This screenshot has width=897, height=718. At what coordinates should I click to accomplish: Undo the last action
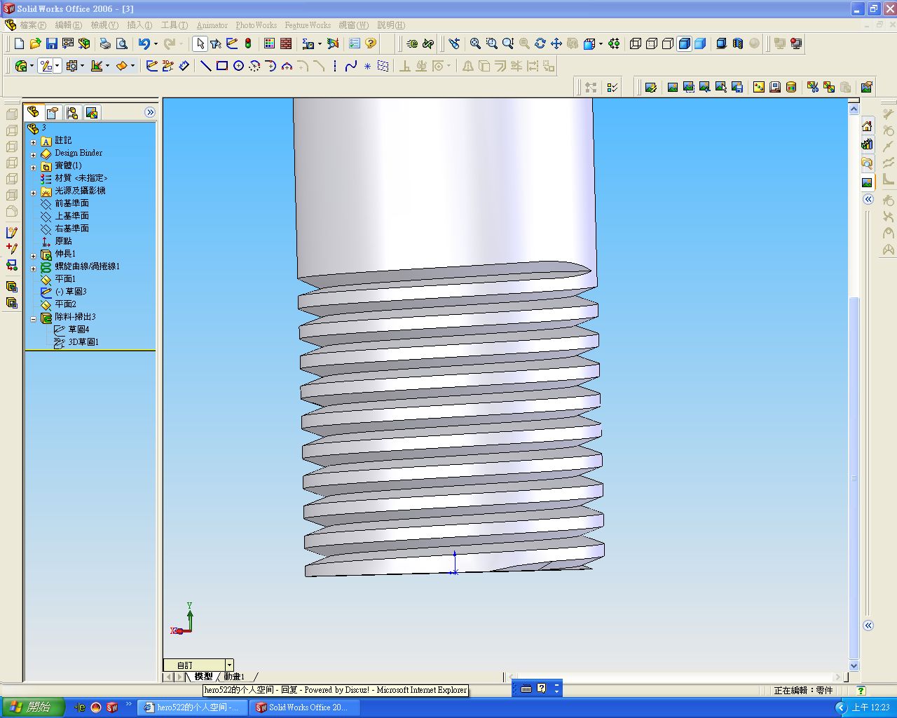(x=144, y=43)
